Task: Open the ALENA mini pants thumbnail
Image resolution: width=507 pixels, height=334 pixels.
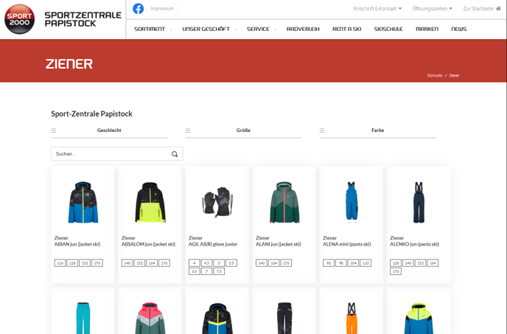Action: [x=352, y=202]
